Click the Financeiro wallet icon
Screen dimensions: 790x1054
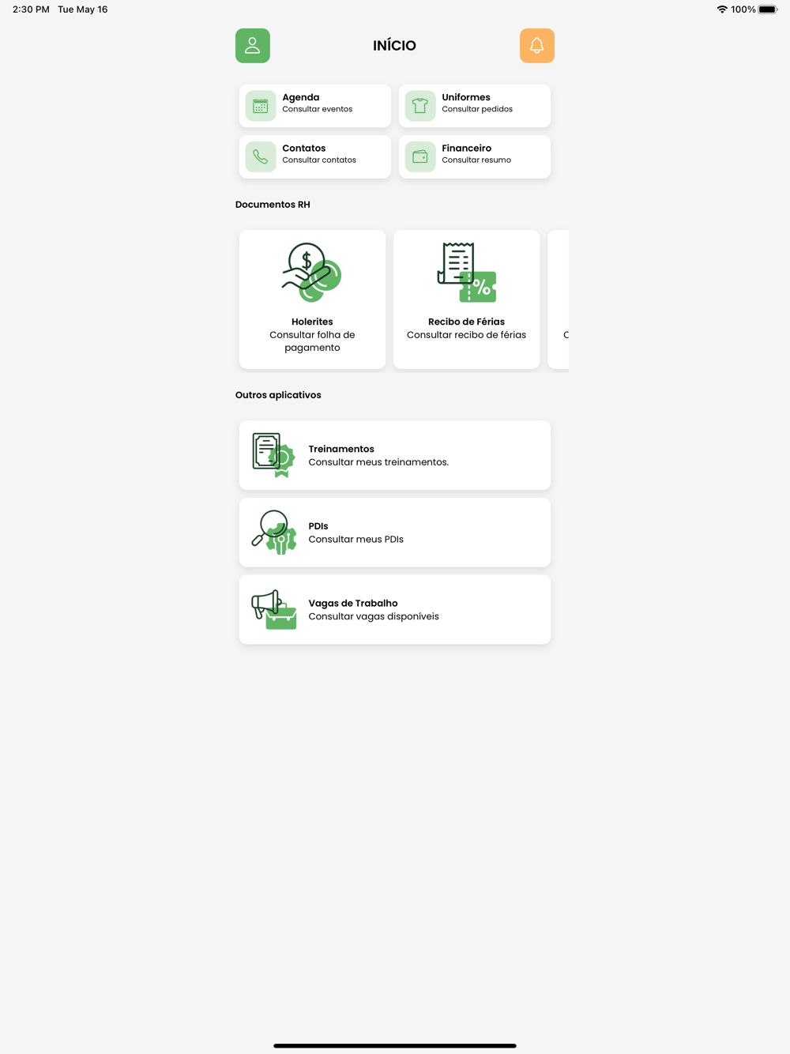[420, 156]
